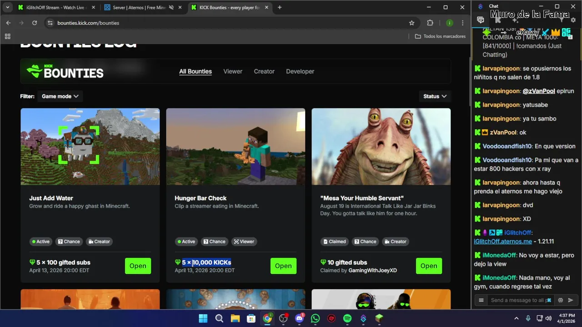Image resolution: width=582 pixels, height=327 pixels.
Task: Click the highlighted 5 × 10,000 KICKs reward
Action: [206, 263]
